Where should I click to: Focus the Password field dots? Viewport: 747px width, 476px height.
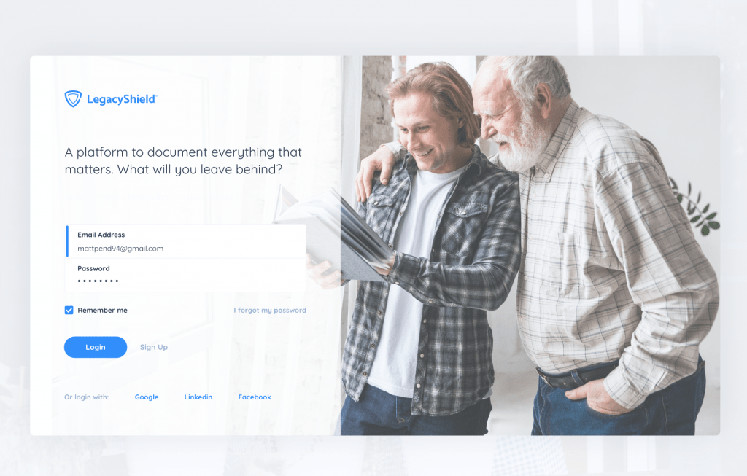pyautogui.click(x=98, y=281)
